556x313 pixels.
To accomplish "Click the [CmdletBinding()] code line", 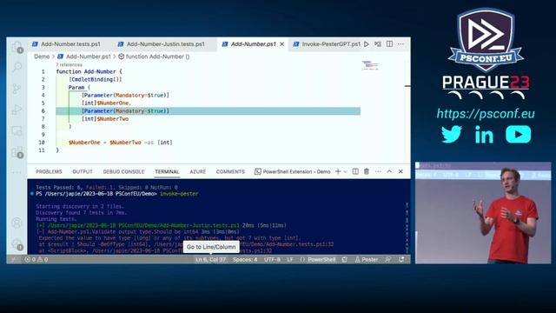I will point(96,79).
